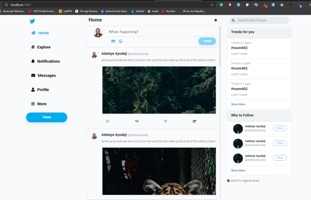Open the emoji picker in the composer
The image size is (311, 200).
point(121,41)
